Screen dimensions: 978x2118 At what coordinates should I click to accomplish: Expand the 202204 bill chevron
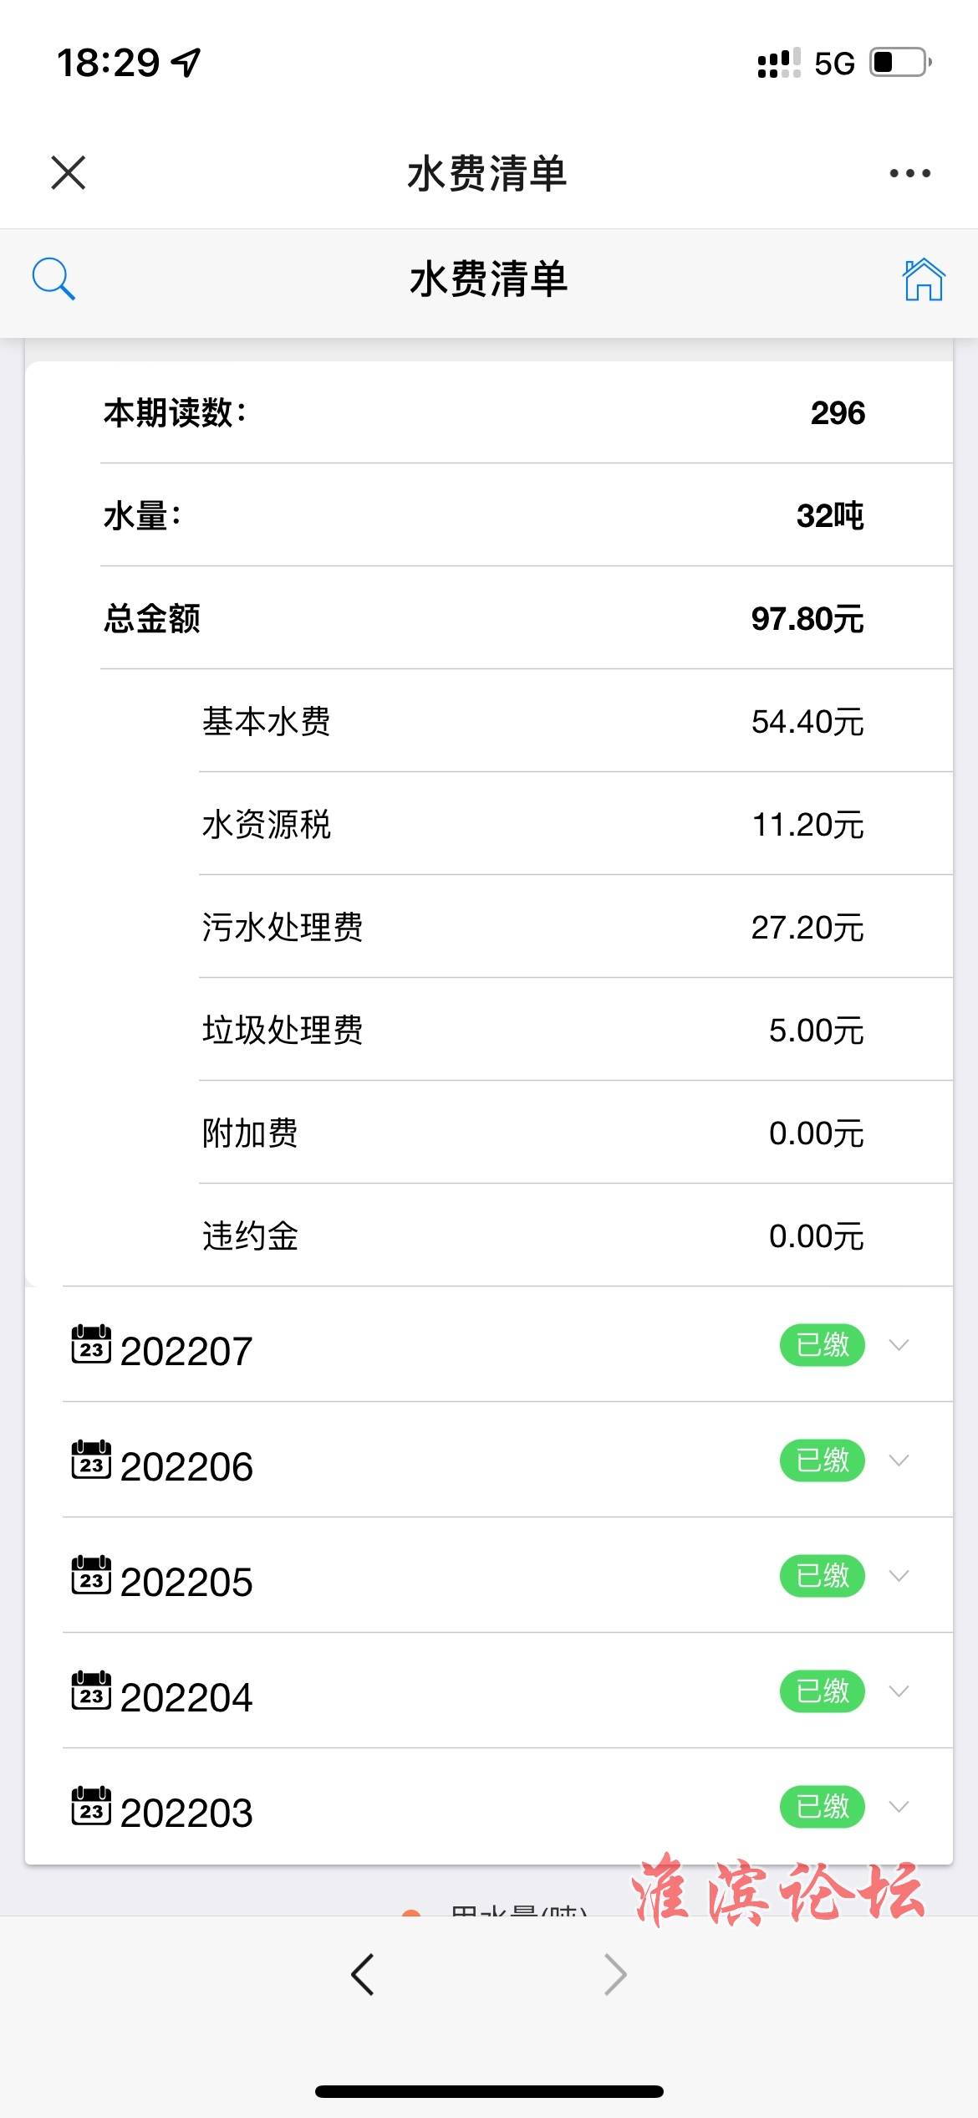(899, 1691)
